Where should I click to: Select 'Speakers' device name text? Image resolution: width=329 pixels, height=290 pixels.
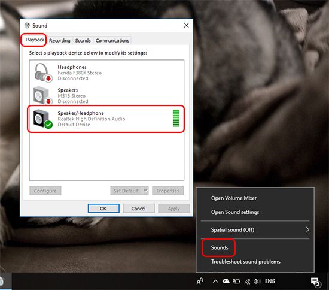[68, 90]
